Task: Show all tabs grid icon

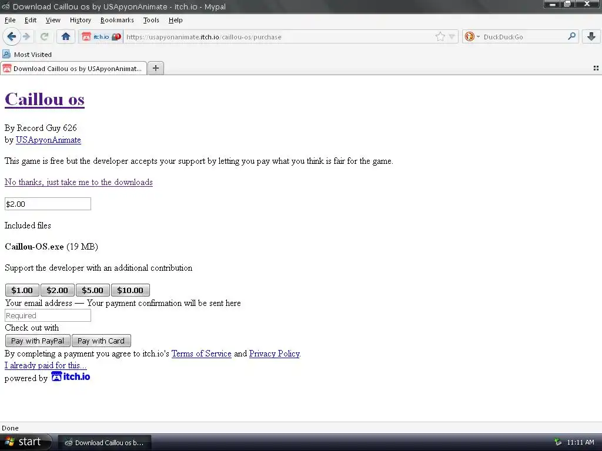Action: click(x=596, y=68)
